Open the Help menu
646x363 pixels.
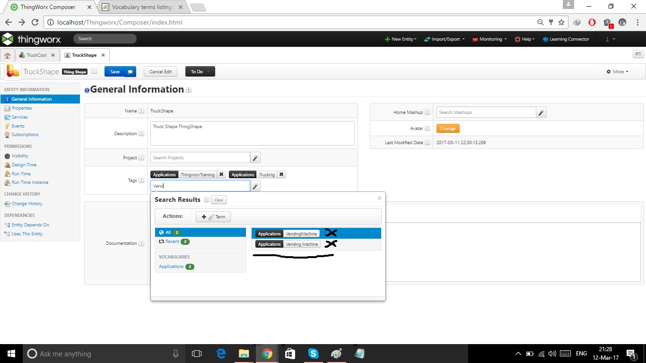click(x=525, y=39)
